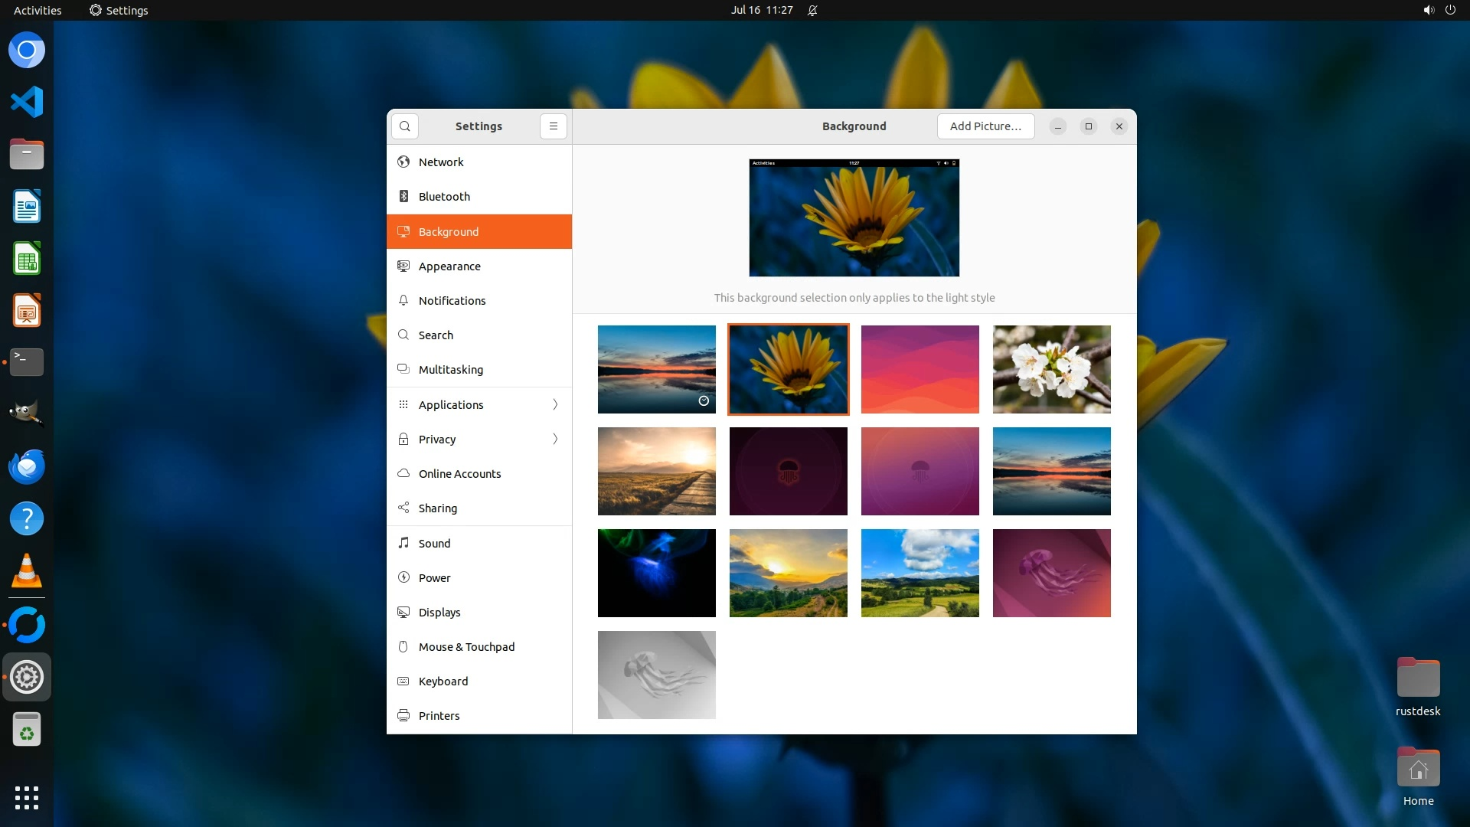Click the Printers icon in sidebar
Screen dimensions: 1470x827
(x=403, y=716)
